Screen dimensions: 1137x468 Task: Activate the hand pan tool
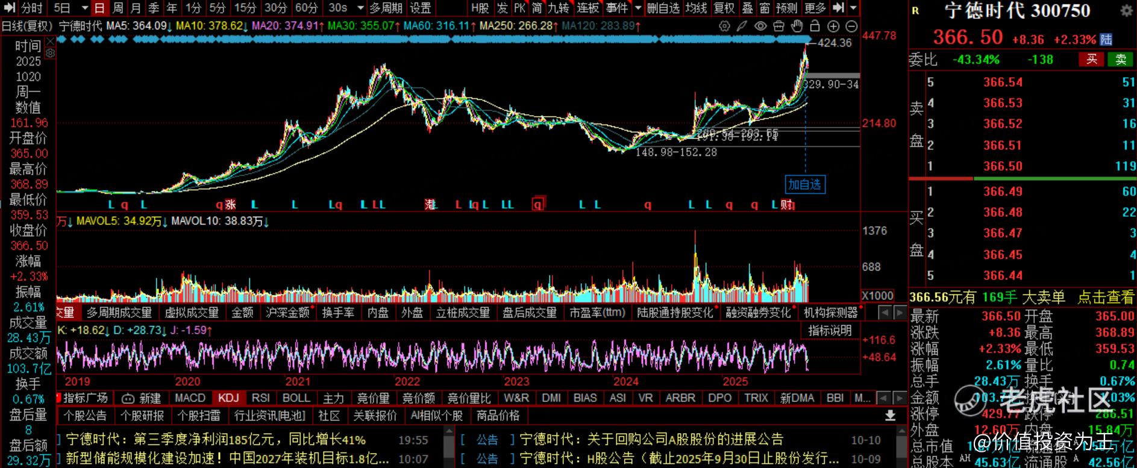[797, 27]
